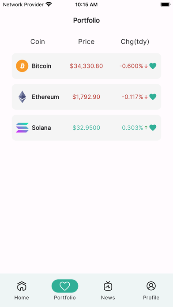Click the Ethereum diamond logo
173x307 pixels.
coord(22,97)
